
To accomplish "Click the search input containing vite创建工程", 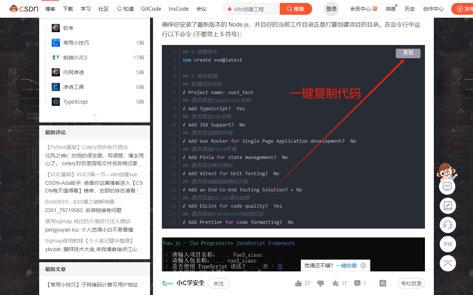I will pos(255,8).
